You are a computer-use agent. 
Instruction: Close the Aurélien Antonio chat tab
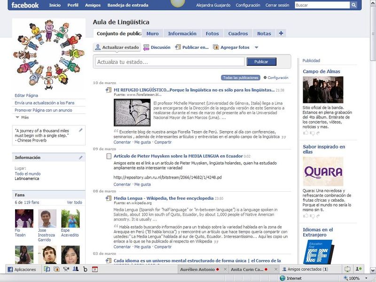tap(225, 269)
